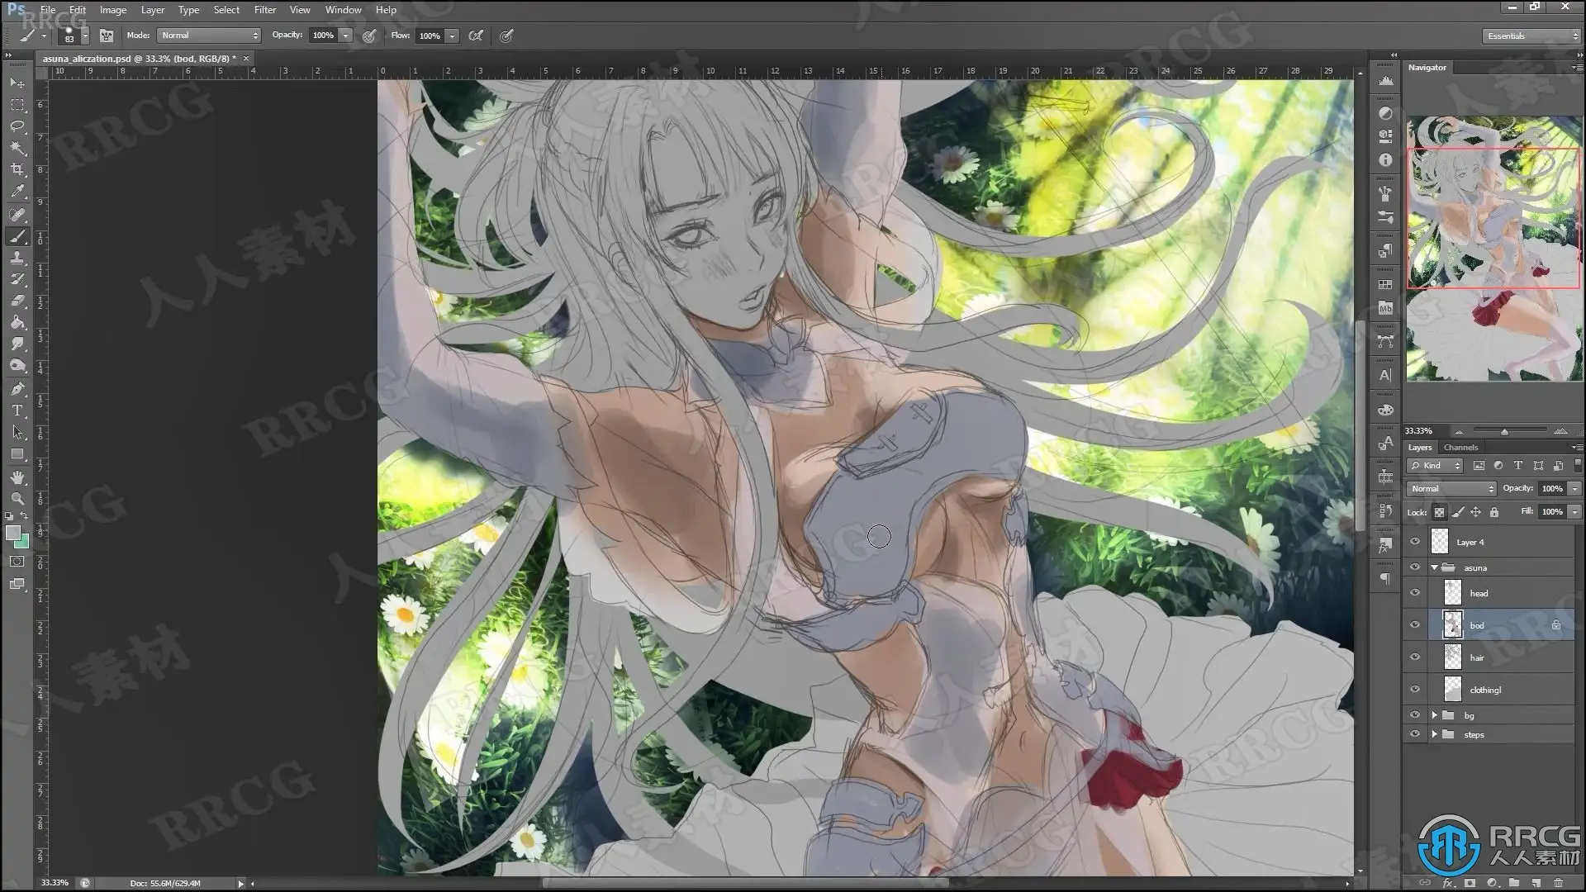Click the foreground color swatch

12,534
